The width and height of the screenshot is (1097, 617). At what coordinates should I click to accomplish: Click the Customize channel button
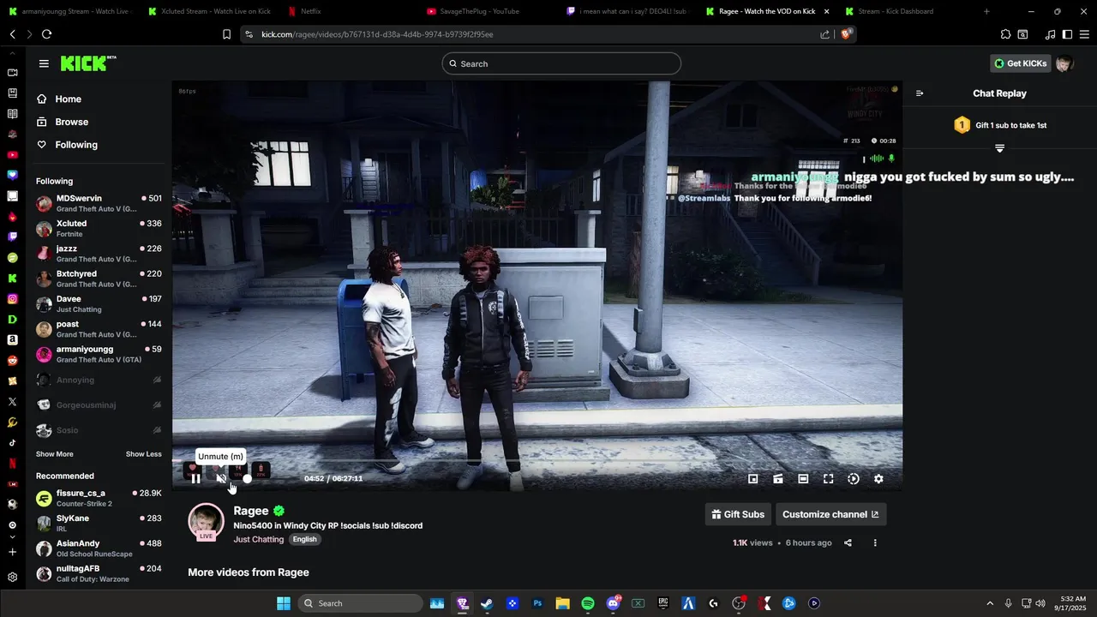pos(830,514)
